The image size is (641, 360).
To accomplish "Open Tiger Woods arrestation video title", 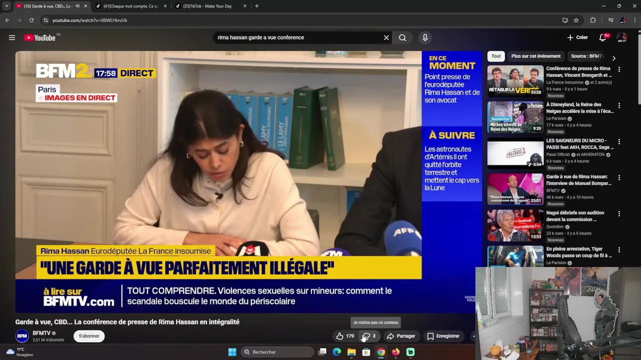I will click(579, 252).
